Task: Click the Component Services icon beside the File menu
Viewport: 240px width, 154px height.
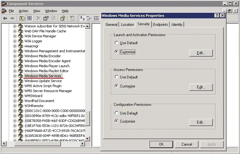Action: click(4, 11)
